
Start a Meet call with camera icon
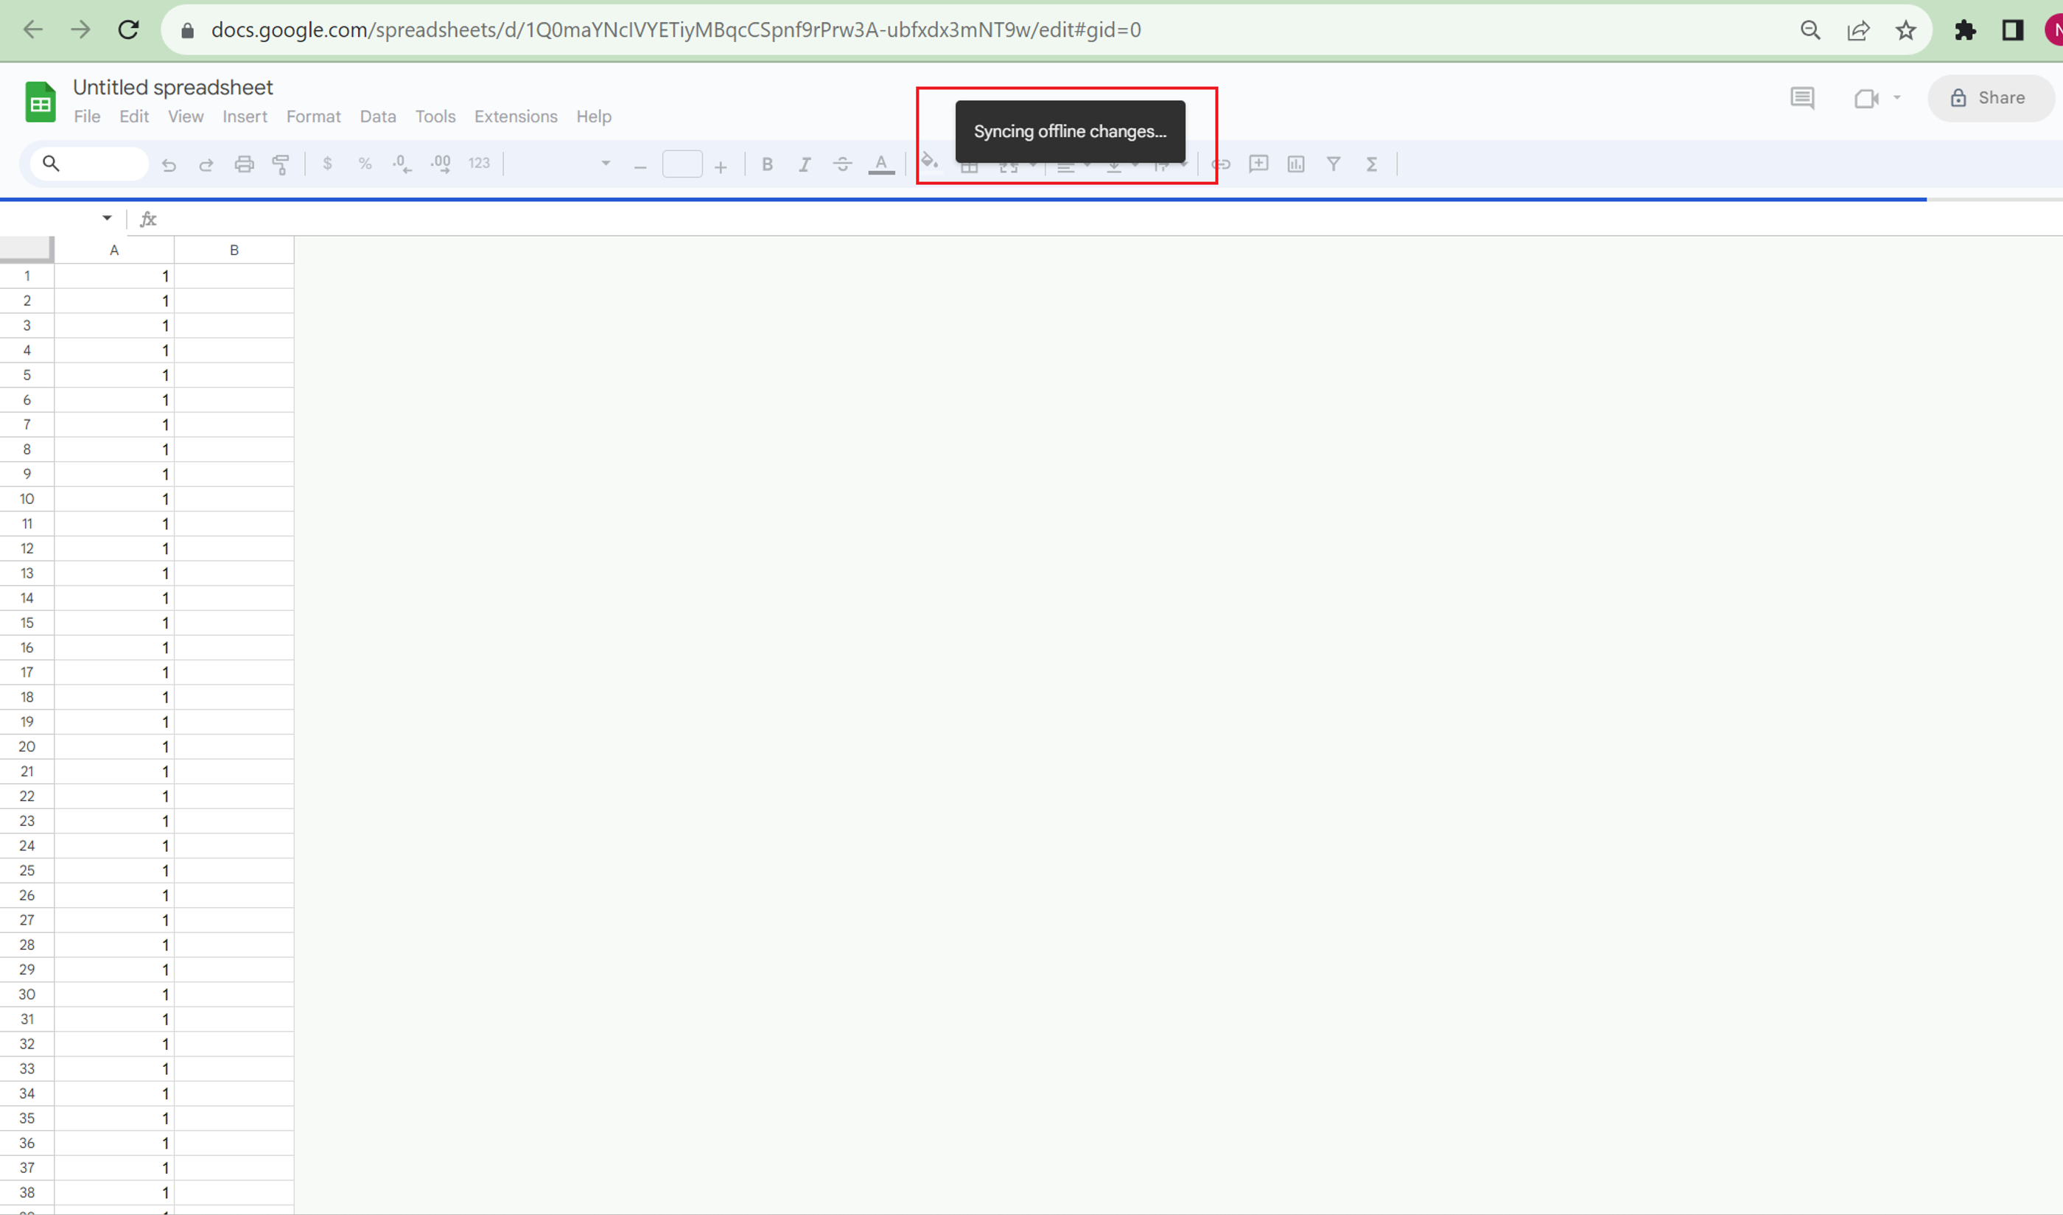point(1866,98)
